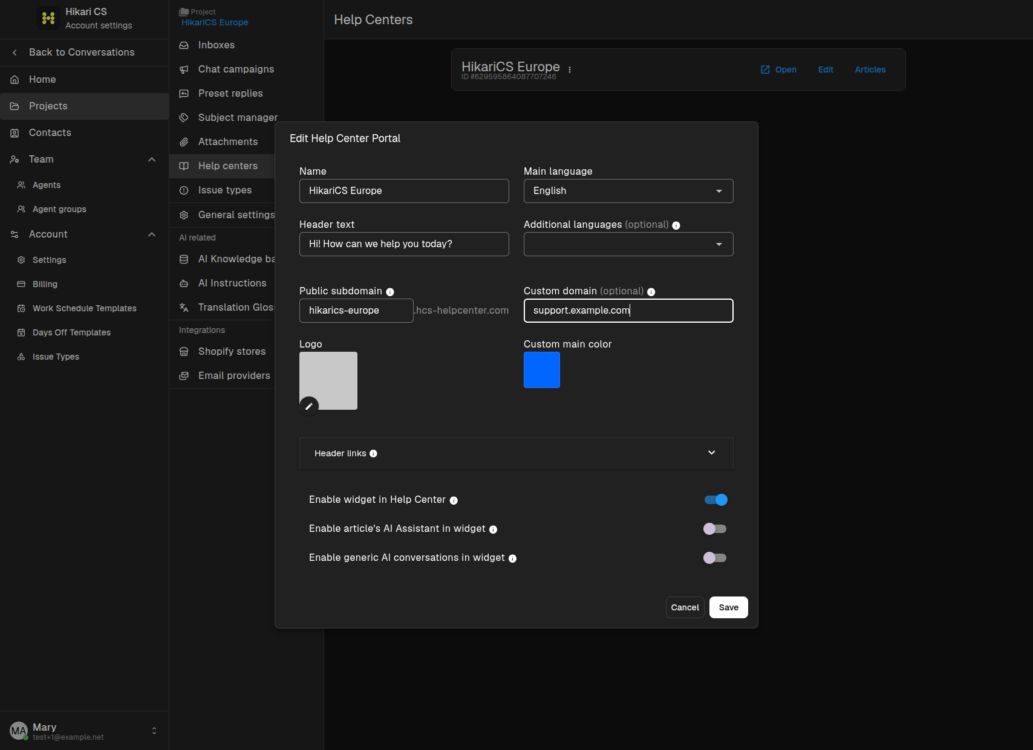Click the Projects folder icon
1033x750 pixels.
[x=15, y=106]
